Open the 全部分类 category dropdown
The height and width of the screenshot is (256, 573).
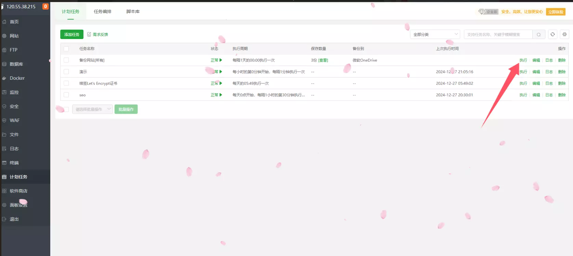(435, 35)
